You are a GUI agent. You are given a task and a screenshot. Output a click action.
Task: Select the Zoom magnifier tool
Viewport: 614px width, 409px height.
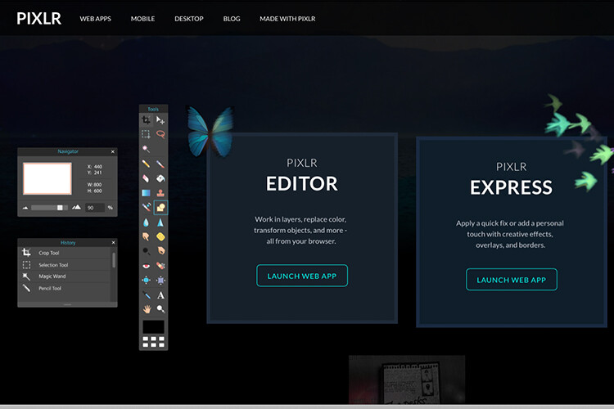coord(160,309)
